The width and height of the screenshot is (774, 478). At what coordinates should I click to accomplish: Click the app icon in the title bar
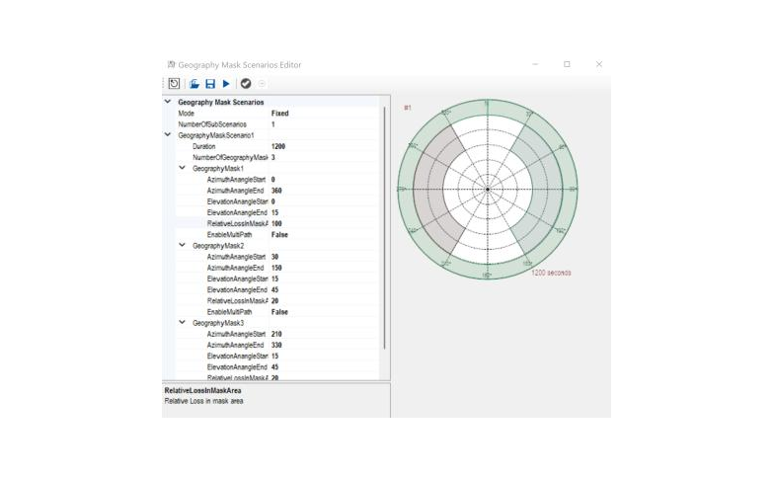pyautogui.click(x=171, y=64)
